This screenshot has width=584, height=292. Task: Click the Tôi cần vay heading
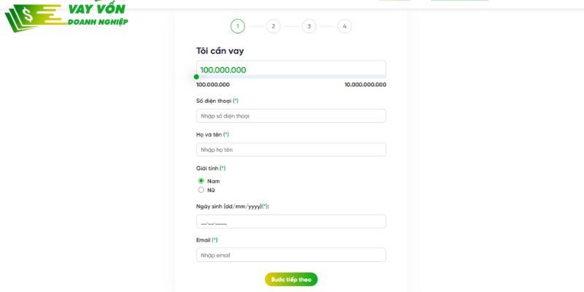click(x=220, y=51)
